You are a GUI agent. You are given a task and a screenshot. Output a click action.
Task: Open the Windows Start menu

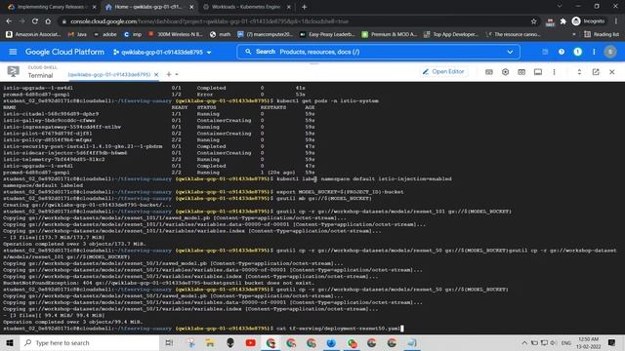pos(10,342)
